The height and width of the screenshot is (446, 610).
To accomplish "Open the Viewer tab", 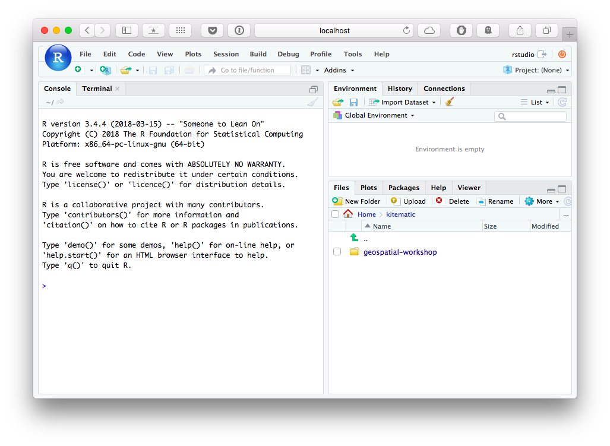I will pos(469,188).
